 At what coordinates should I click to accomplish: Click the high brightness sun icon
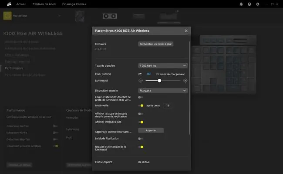click(185, 81)
